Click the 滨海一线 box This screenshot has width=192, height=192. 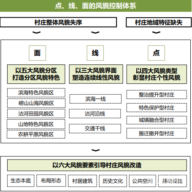95,99
